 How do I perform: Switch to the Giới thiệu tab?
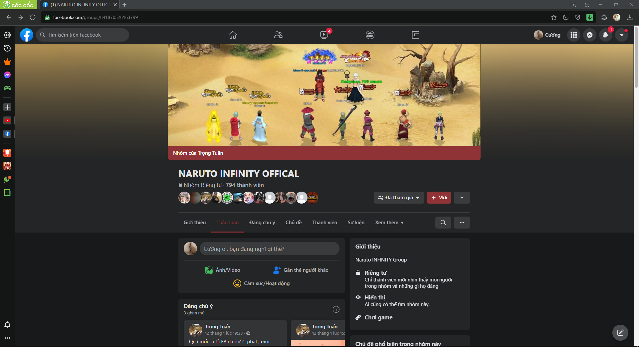tap(195, 223)
